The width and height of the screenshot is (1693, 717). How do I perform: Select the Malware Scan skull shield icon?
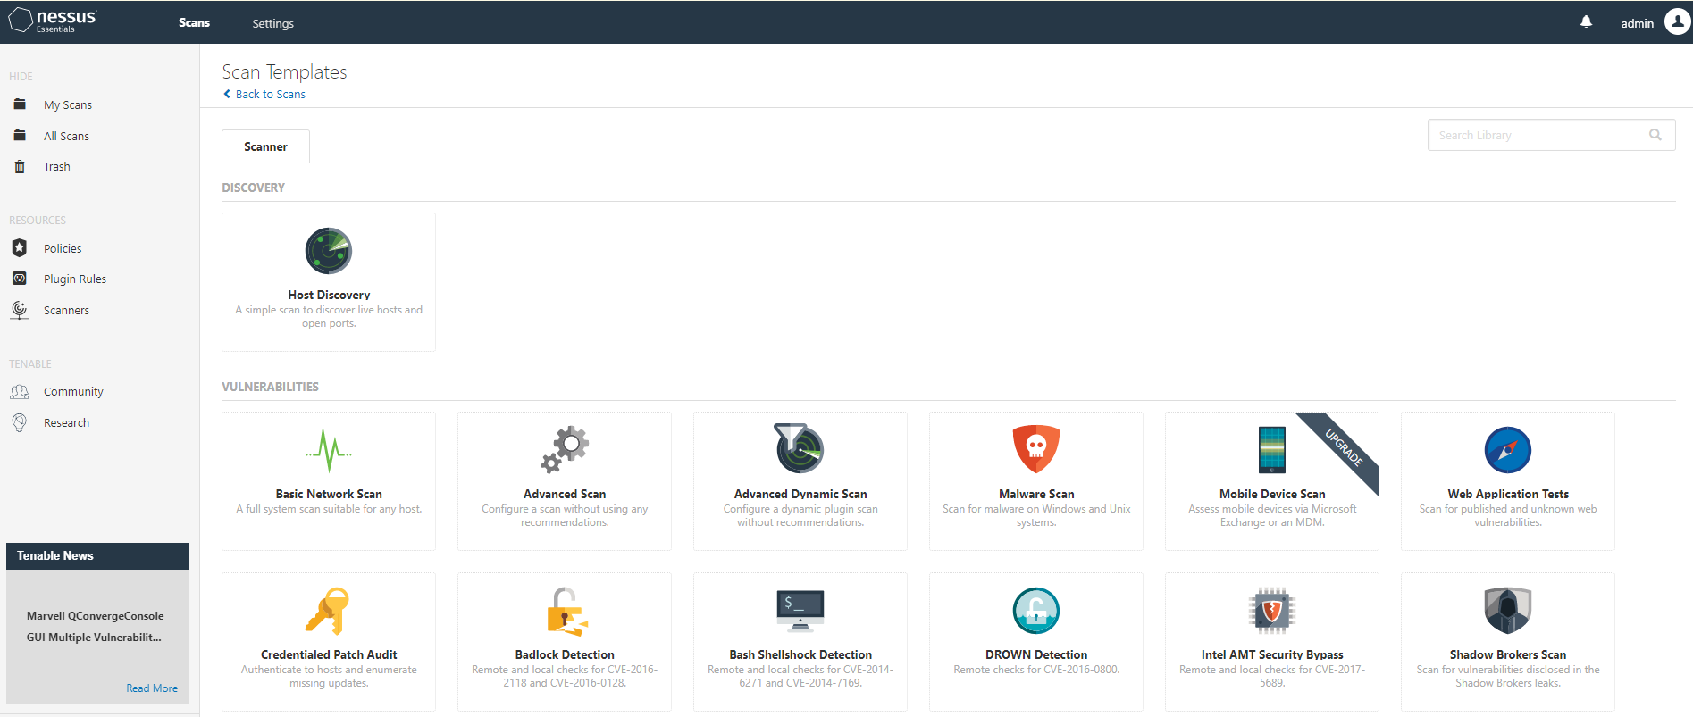(1036, 449)
